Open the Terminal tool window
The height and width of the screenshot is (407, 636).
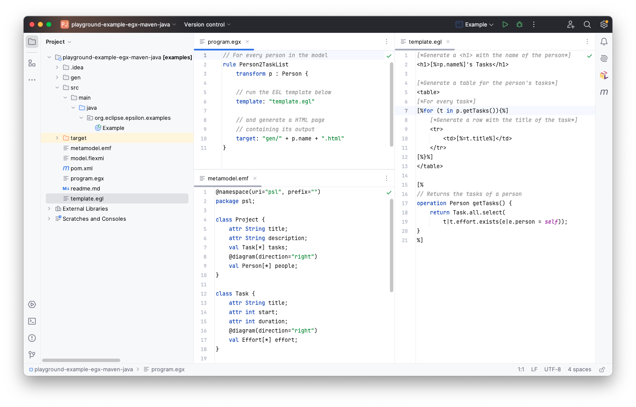tap(32, 321)
